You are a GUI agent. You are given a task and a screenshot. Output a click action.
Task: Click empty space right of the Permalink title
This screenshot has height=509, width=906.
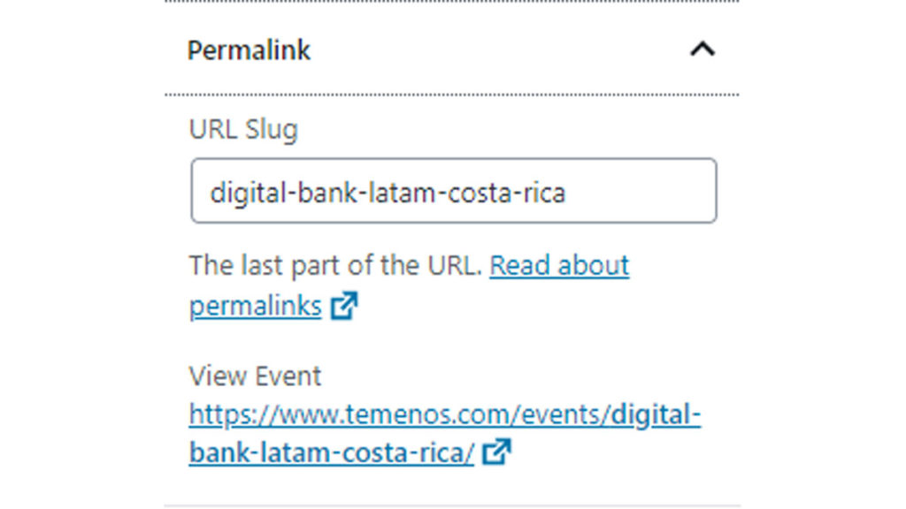point(495,50)
